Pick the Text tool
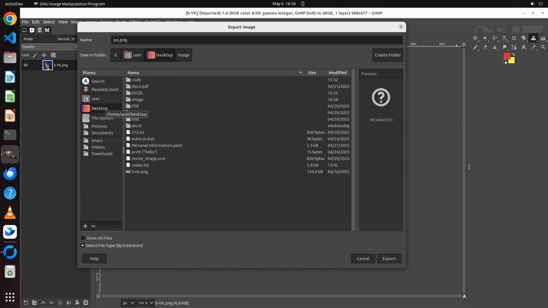The image size is (548, 308). [524, 47]
